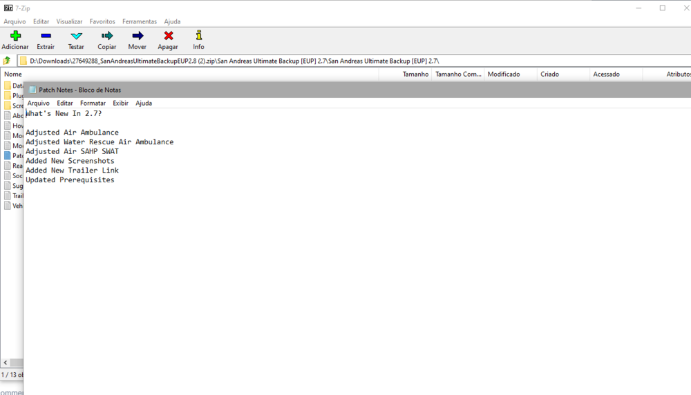The width and height of the screenshot is (691, 395).
Task: Go up one folder with green arrow icon
Action: 7,61
